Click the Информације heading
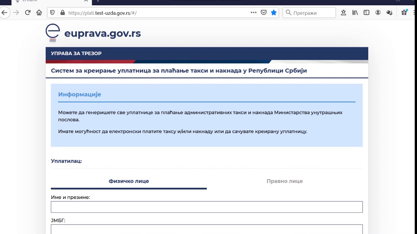Viewport: 417px width, 234px height. point(79,94)
